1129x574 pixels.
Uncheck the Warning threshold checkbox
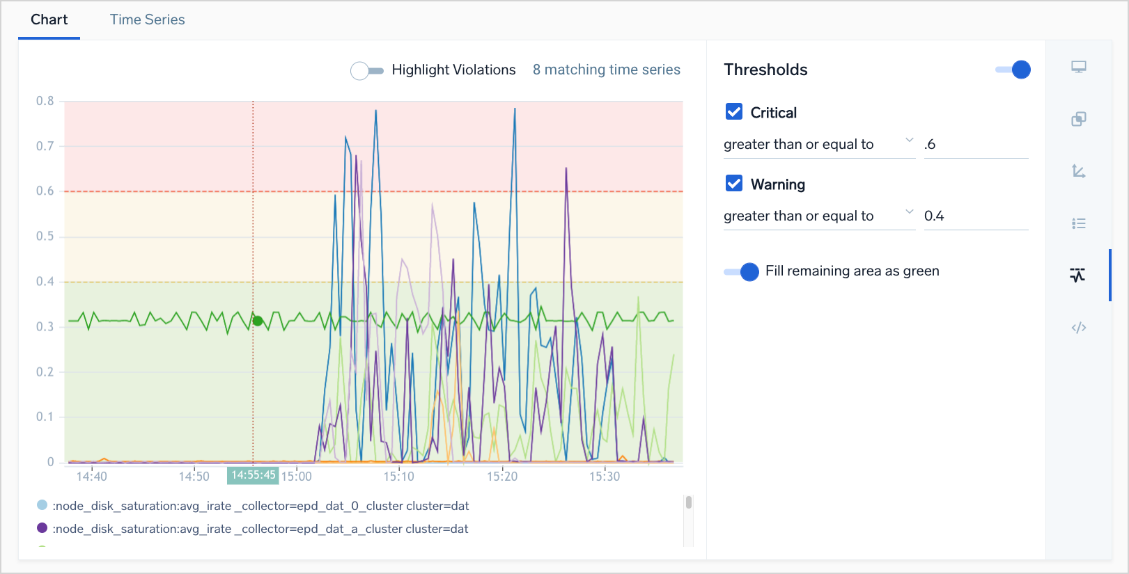[x=734, y=184]
